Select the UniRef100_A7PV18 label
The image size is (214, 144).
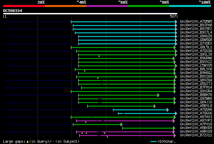[196, 124]
